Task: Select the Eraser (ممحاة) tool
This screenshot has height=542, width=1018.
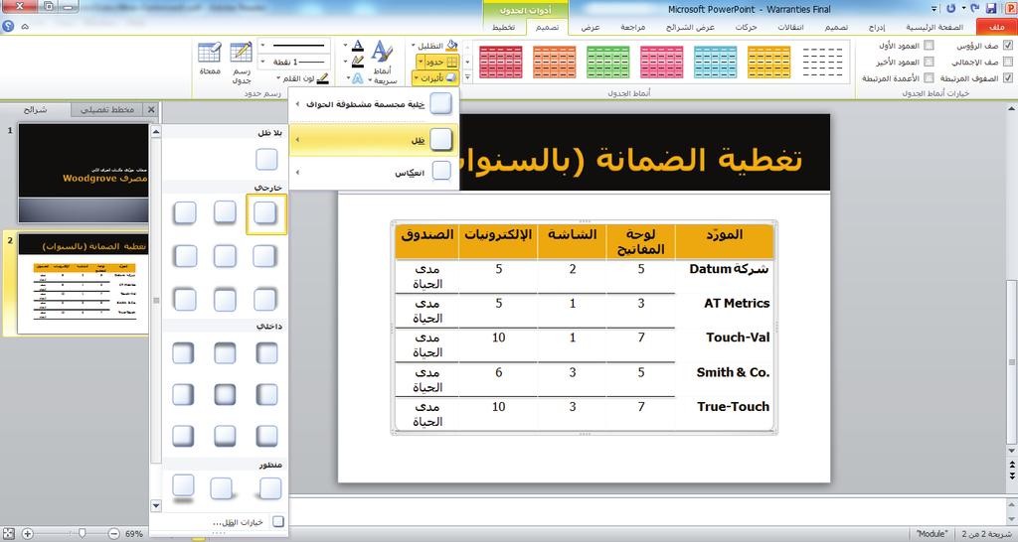Action: pos(210,59)
